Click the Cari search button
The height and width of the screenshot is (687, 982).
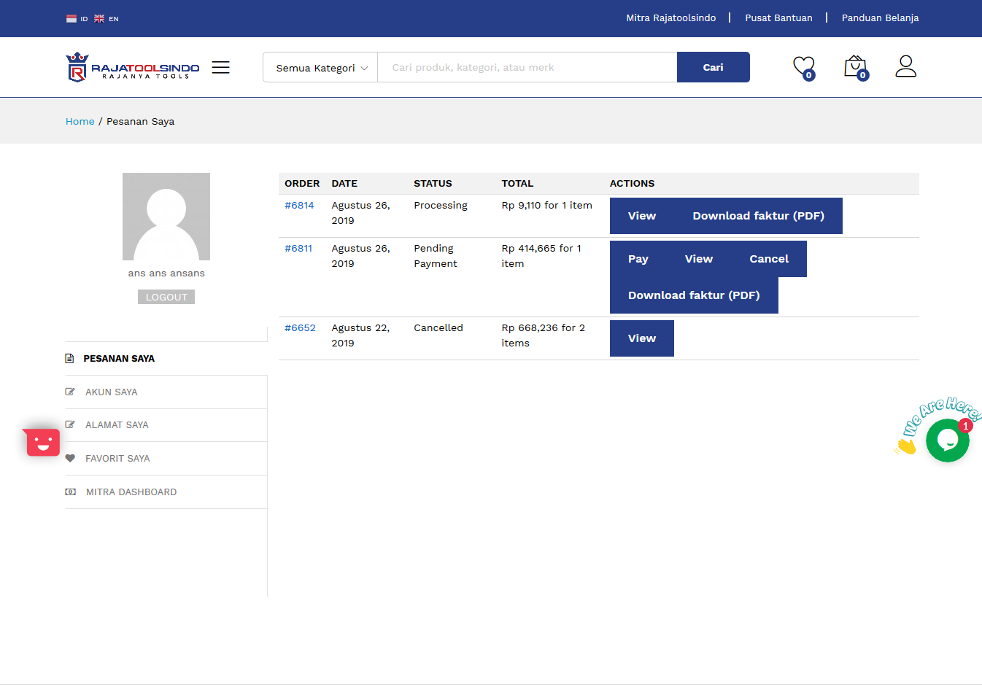click(713, 67)
